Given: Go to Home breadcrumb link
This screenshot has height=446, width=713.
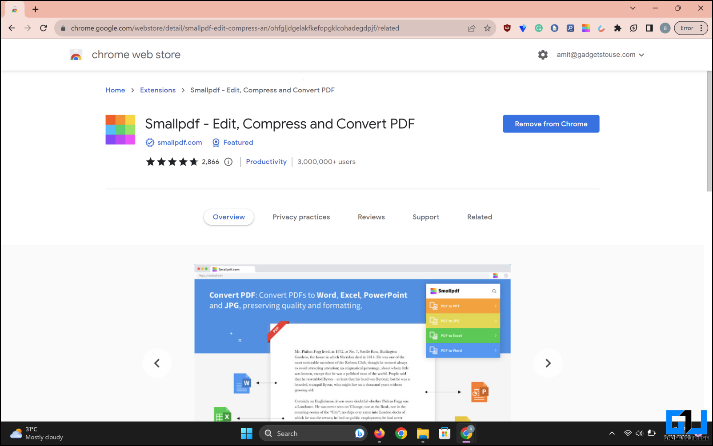Looking at the screenshot, I should pos(116,90).
